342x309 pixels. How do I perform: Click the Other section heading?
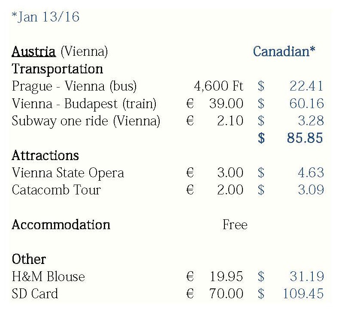29,259
